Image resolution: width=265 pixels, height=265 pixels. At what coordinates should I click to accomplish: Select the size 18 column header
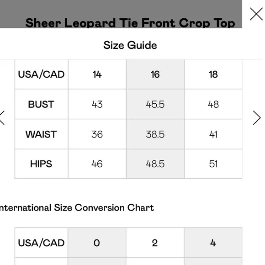click(213, 74)
